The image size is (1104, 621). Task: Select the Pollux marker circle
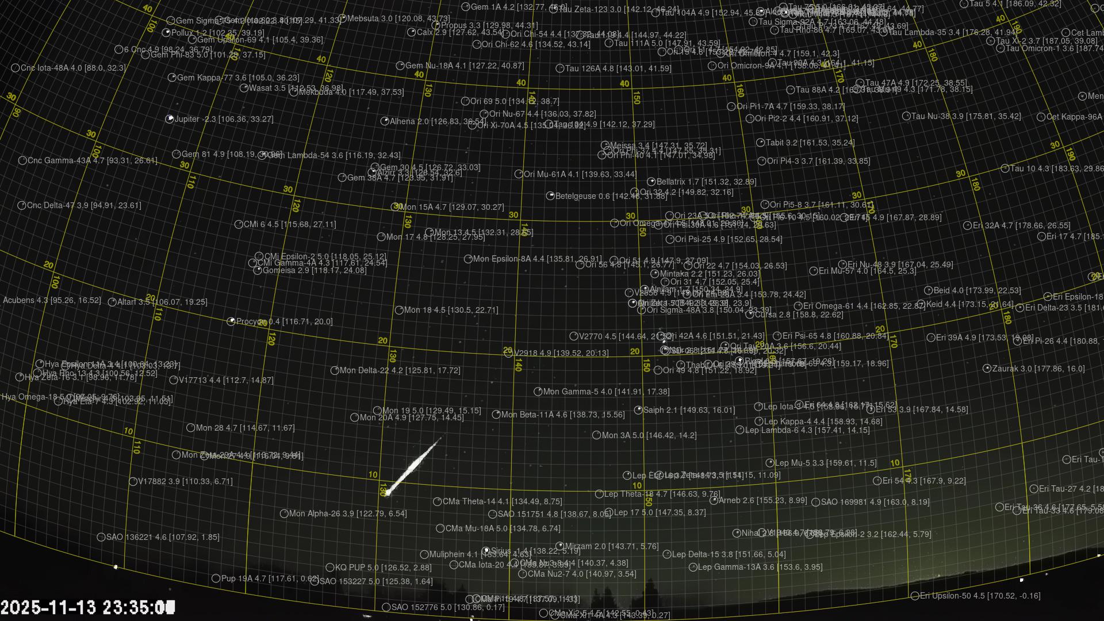point(166,33)
